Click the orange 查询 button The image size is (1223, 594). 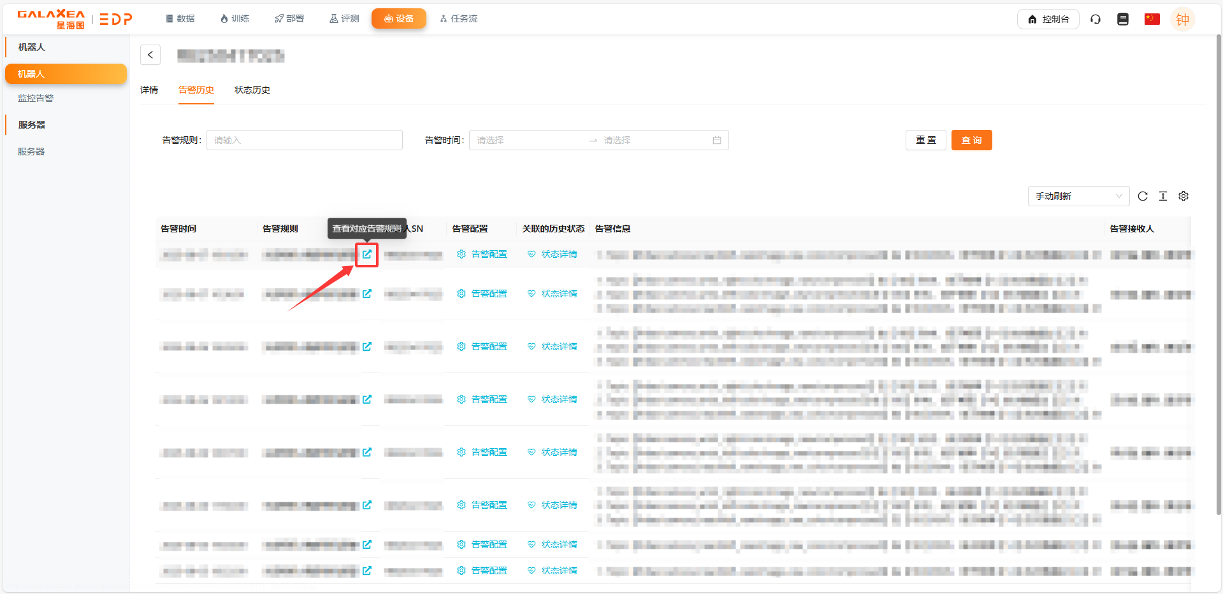[971, 140]
